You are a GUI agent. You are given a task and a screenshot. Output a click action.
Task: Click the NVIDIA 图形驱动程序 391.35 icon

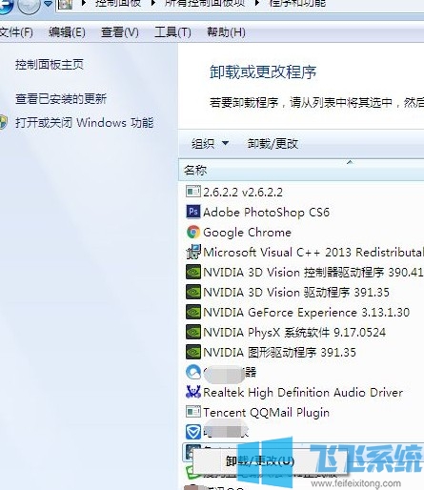tap(193, 352)
